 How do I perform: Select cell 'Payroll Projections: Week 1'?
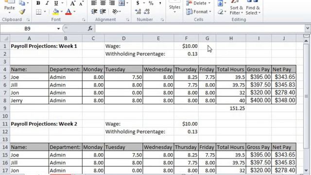[44, 46]
